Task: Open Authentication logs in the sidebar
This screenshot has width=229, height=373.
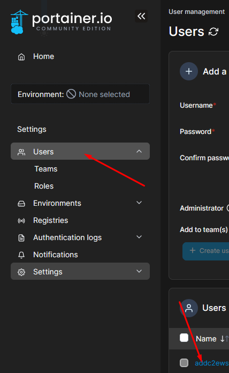Action: tap(80, 237)
